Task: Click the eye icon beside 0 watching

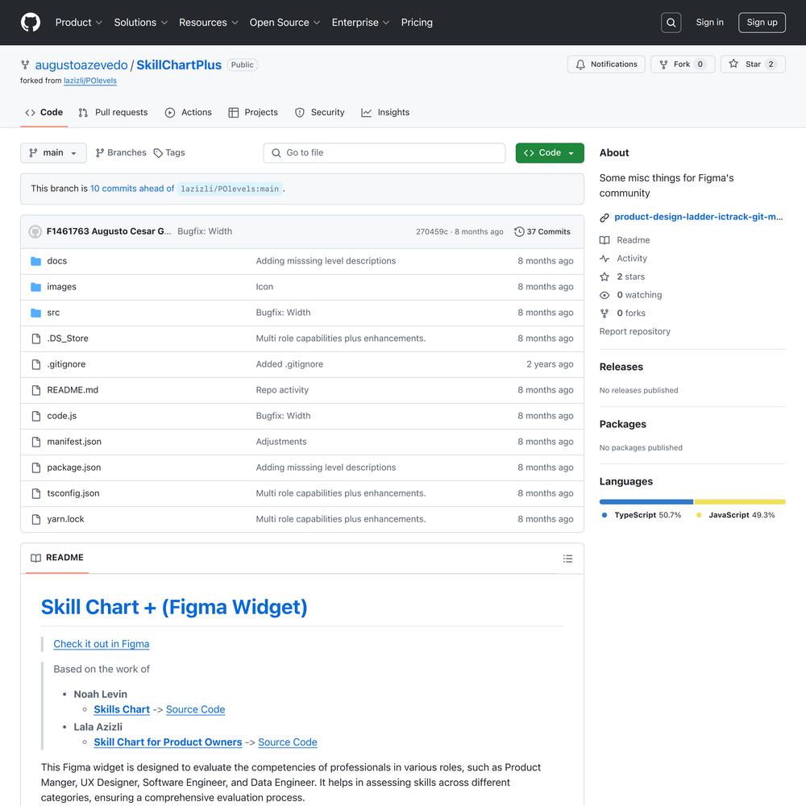Action: pyautogui.click(x=604, y=295)
